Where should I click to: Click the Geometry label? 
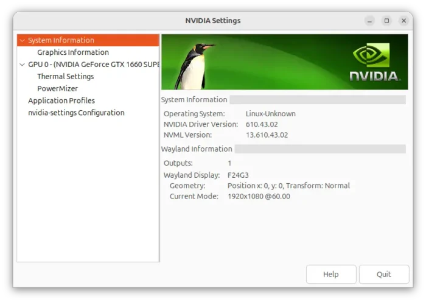(x=187, y=186)
